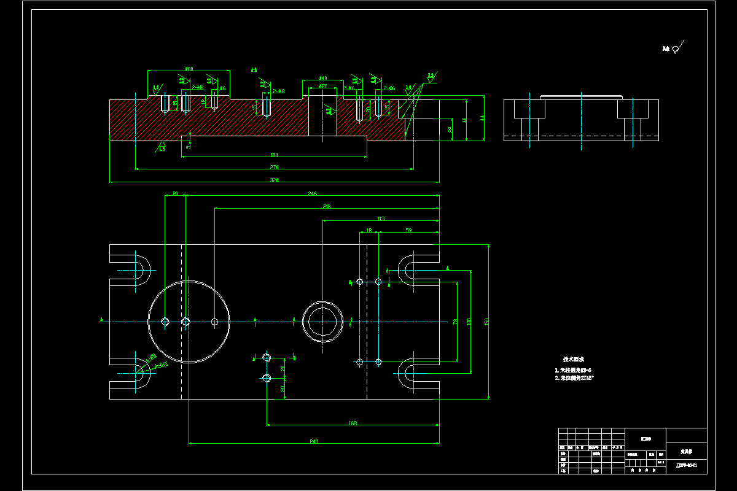Select the vertical 150 width dimension text
Image resolution: width=737 pixels, height=491 pixels.
[x=486, y=321]
